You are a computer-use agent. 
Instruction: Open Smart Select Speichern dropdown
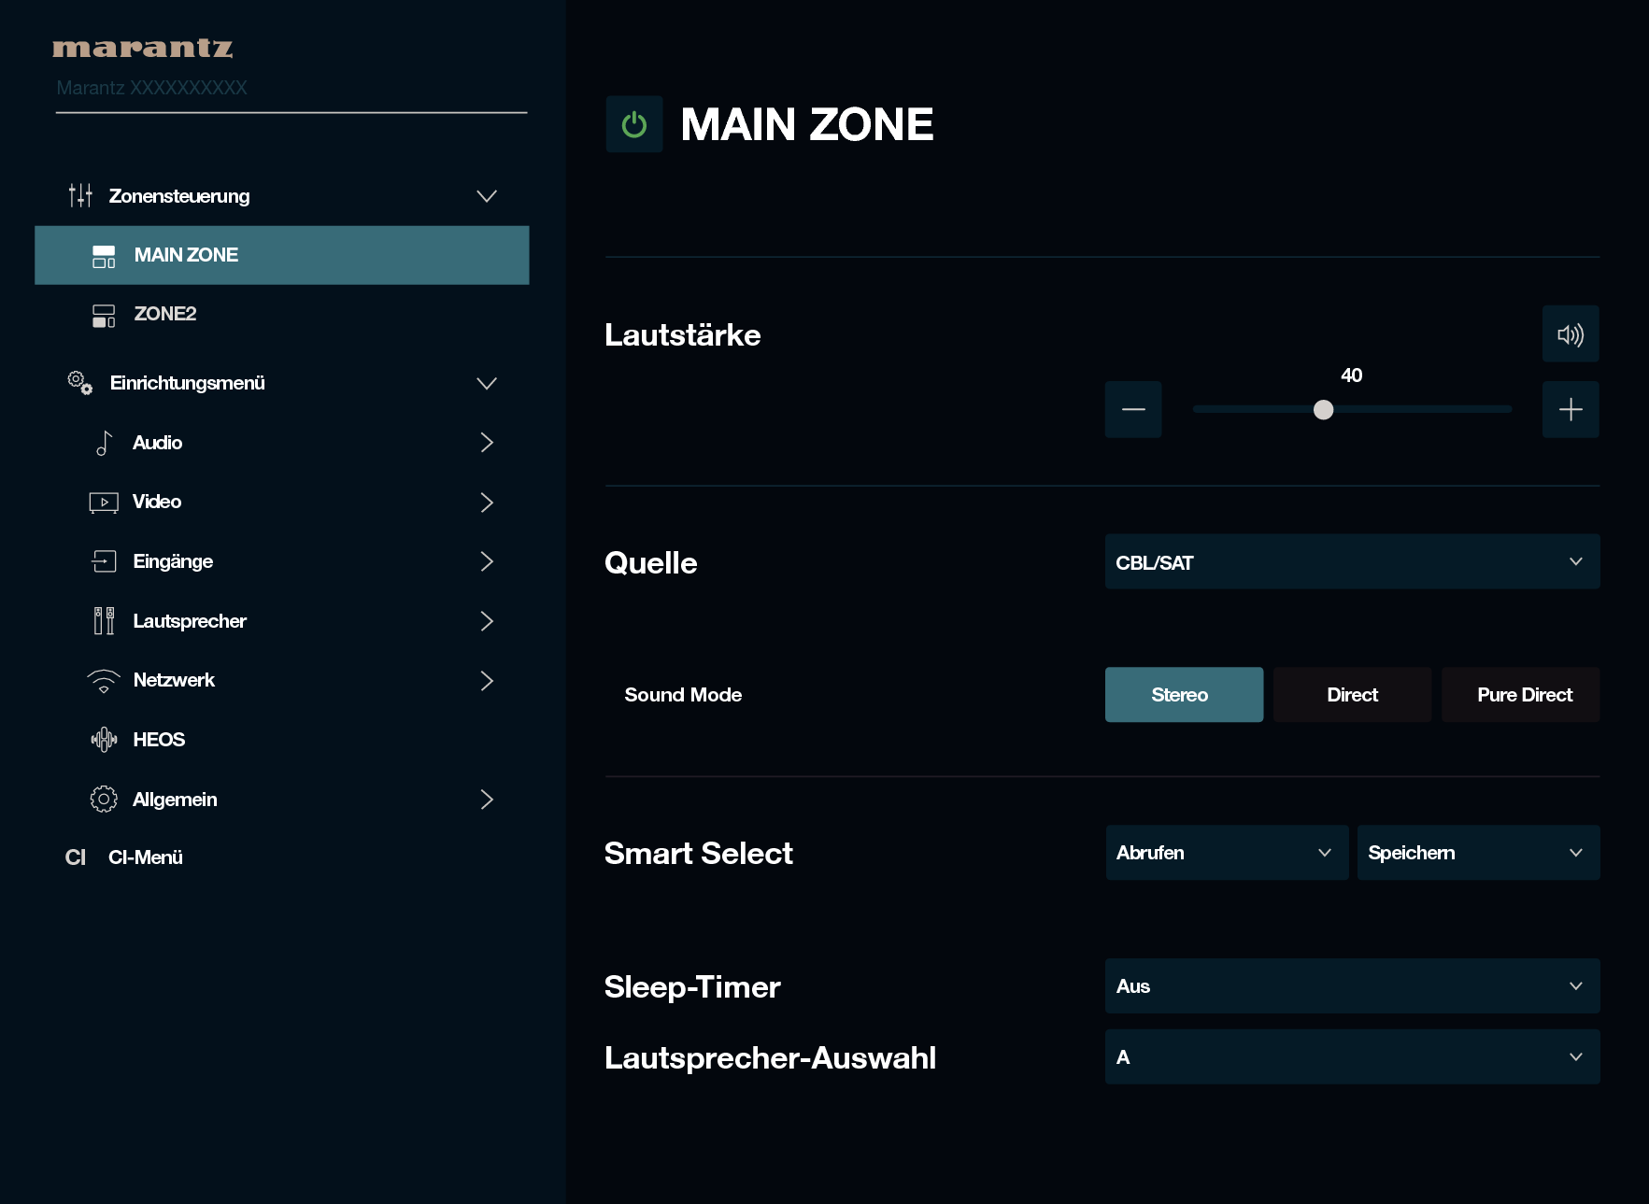click(1477, 853)
